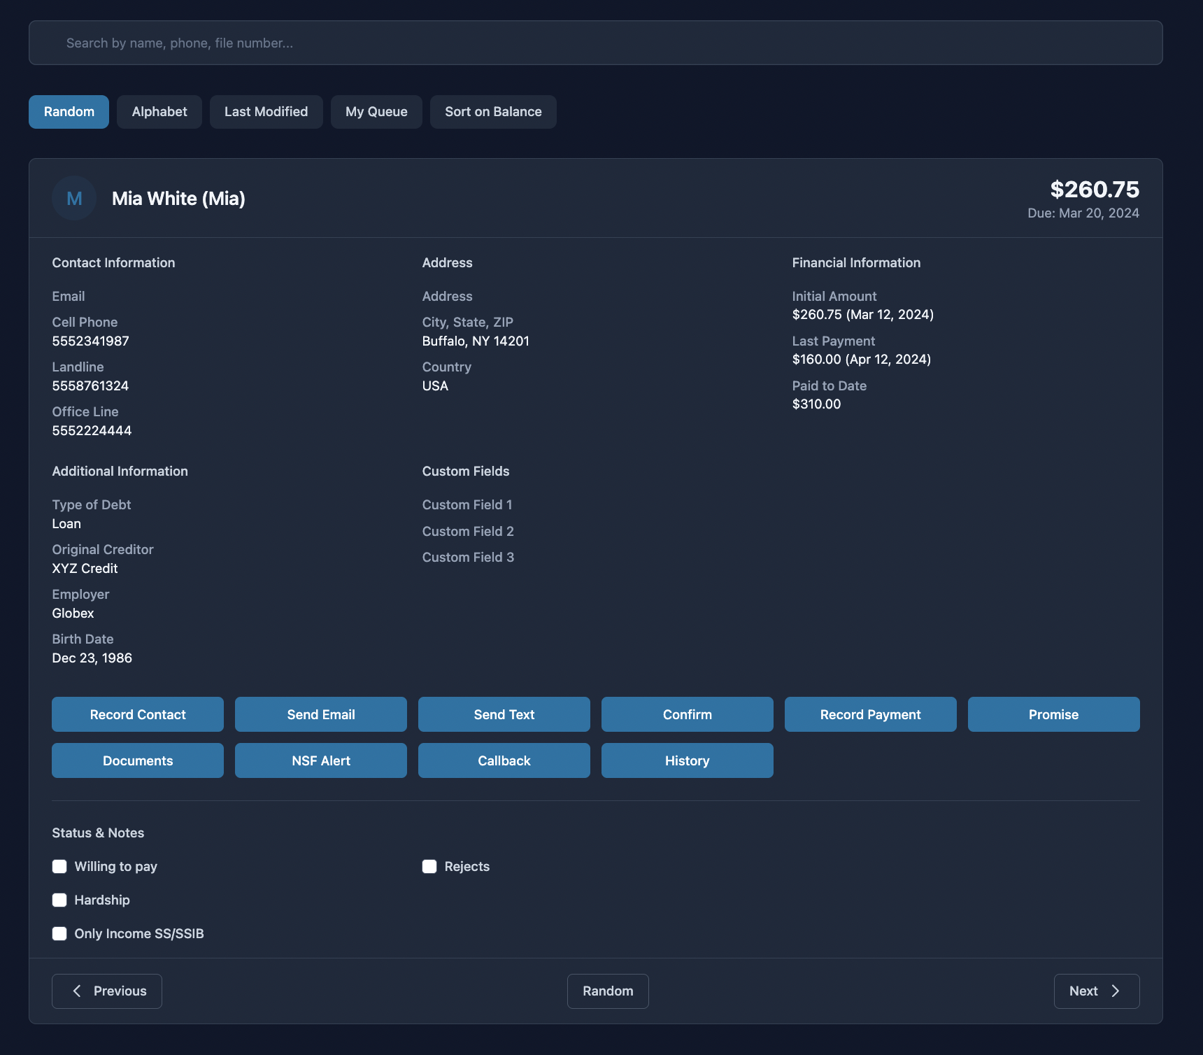Click the left chevron on Previous button
This screenshot has height=1055, width=1203.
77,991
